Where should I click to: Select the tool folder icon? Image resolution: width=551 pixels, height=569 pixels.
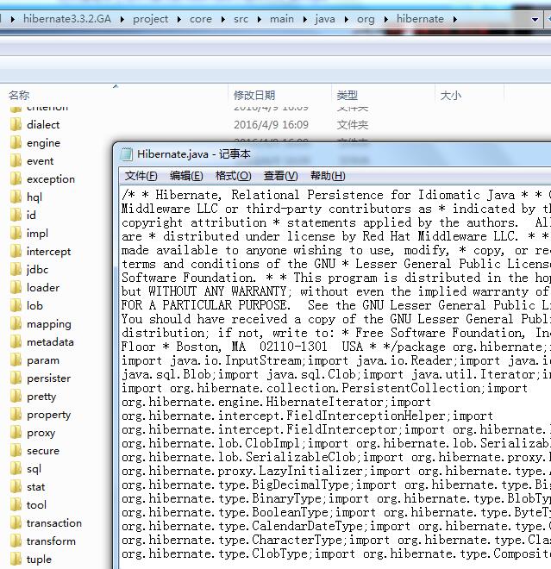click(x=16, y=505)
